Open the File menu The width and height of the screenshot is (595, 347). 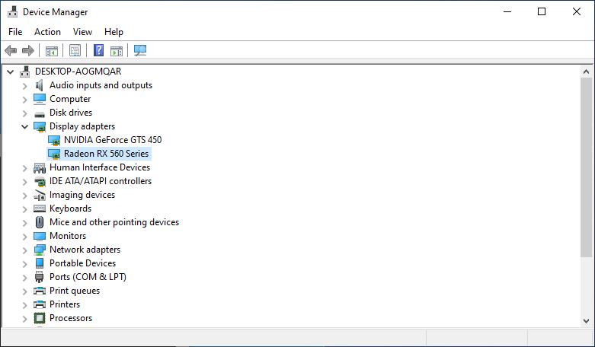(15, 32)
